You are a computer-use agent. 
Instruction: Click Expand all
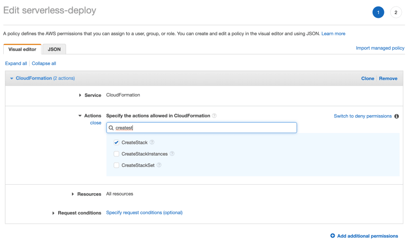pos(16,63)
